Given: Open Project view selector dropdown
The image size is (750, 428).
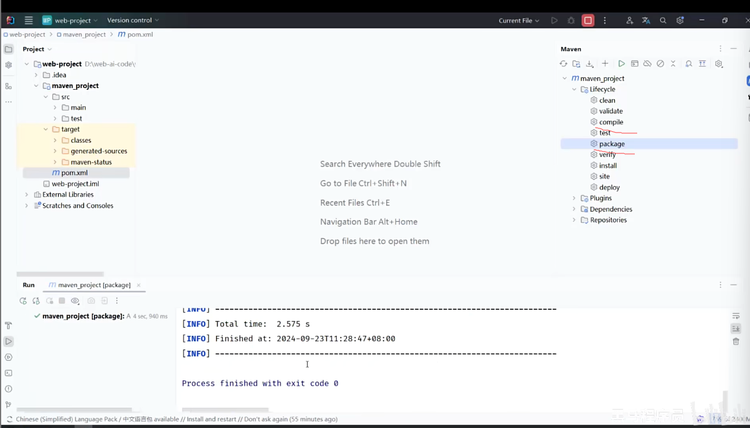Looking at the screenshot, I should (37, 49).
